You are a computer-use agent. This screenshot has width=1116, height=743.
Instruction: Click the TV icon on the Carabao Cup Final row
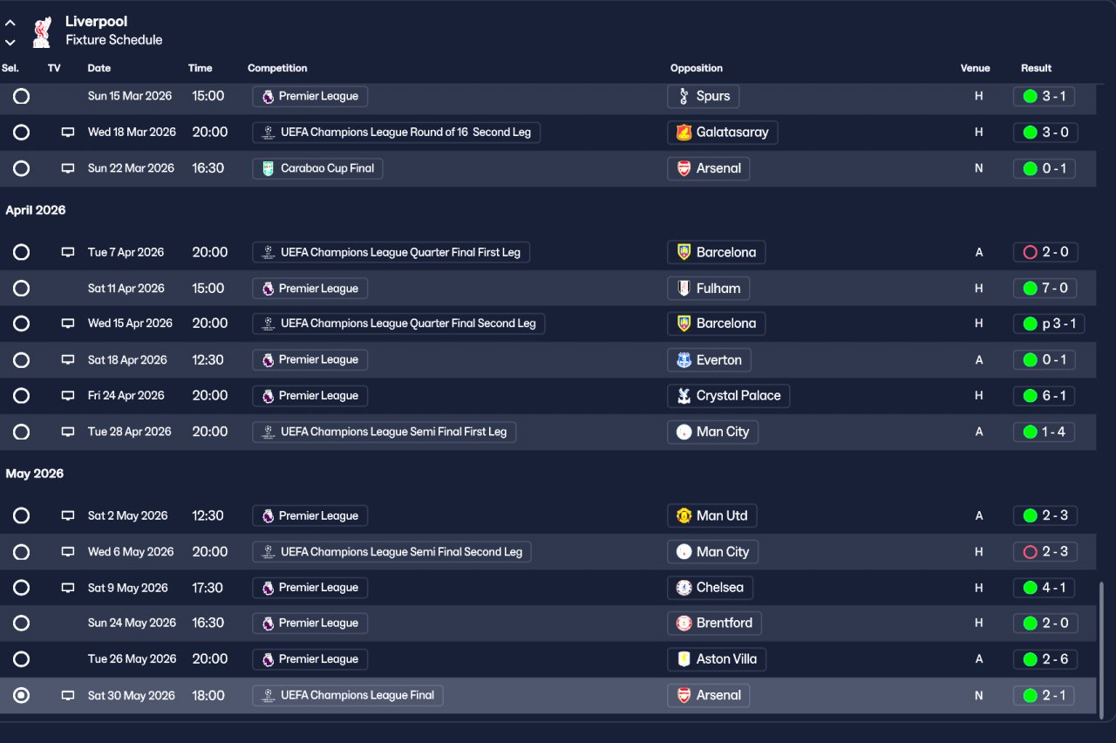[68, 168]
